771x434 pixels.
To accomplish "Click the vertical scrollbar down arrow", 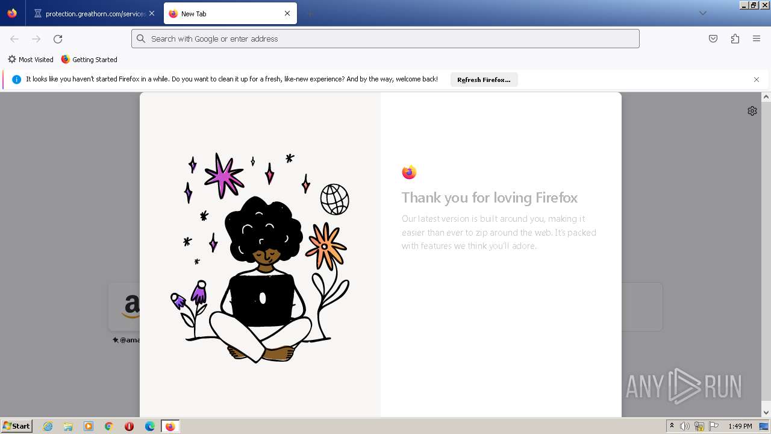I will [x=766, y=413].
